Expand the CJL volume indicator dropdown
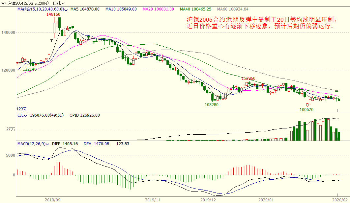Image resolution: width=350 pixels, height=203 pixels. 26,115
